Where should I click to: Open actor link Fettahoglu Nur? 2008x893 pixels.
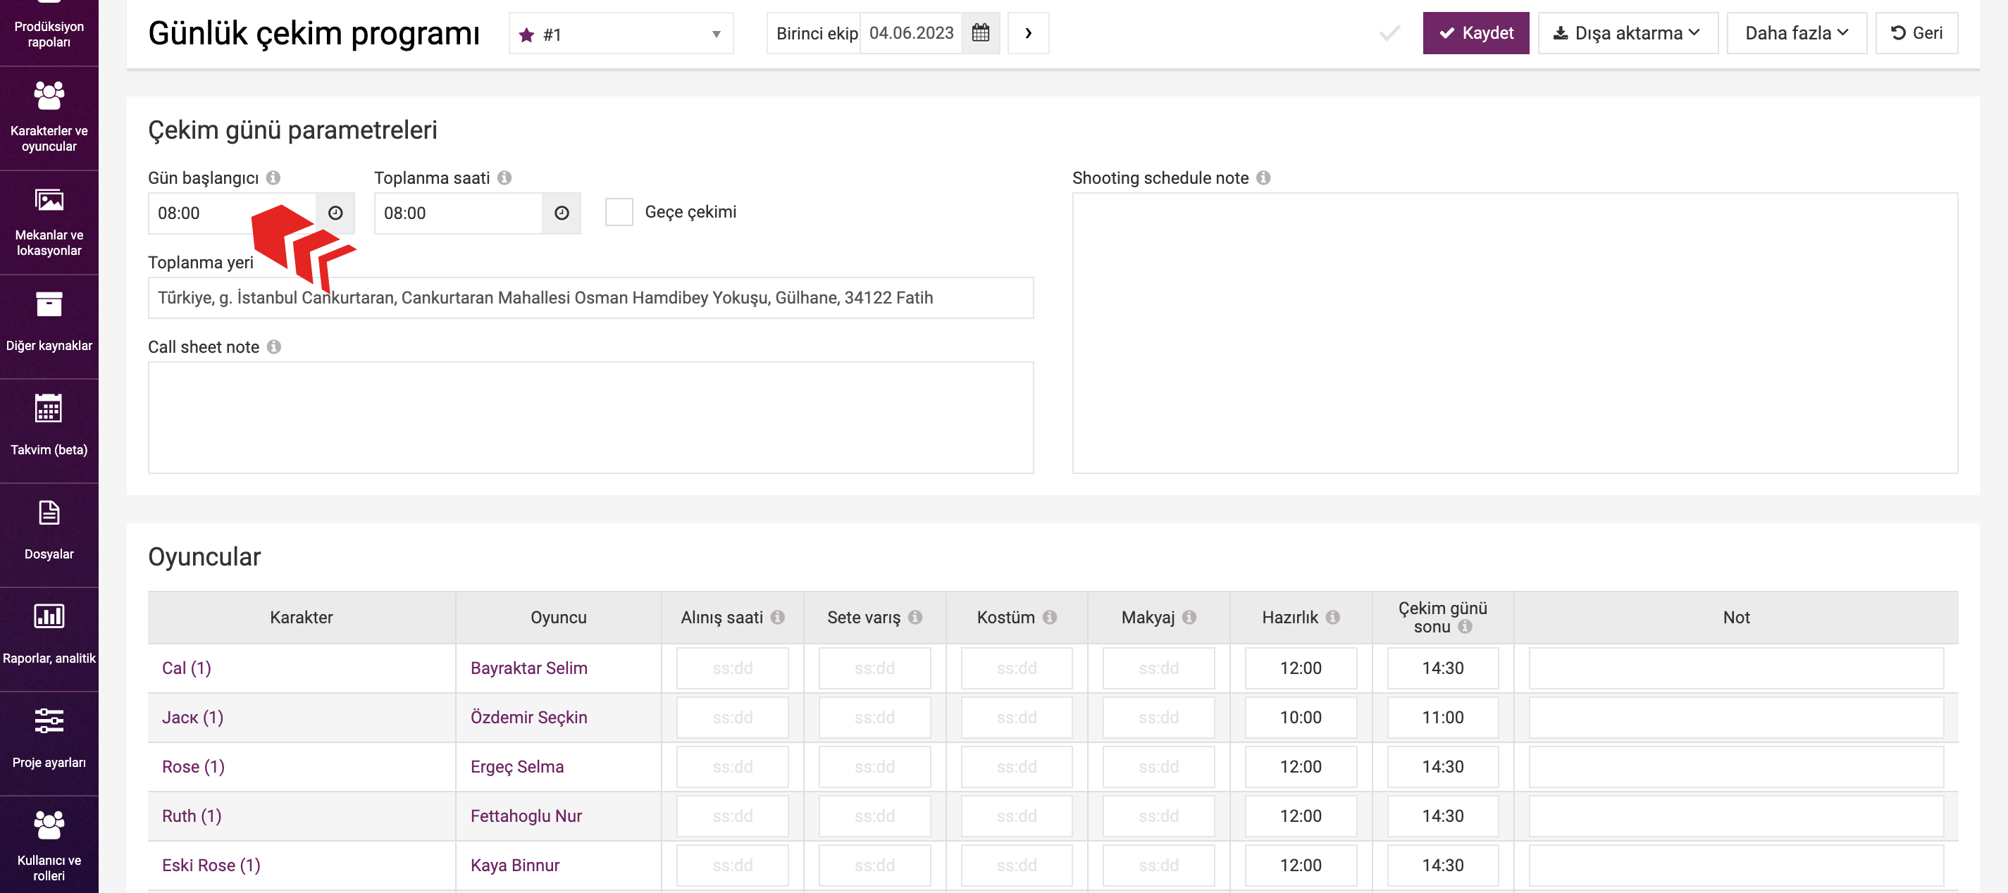pyautogui.click(x=526, y=816)
